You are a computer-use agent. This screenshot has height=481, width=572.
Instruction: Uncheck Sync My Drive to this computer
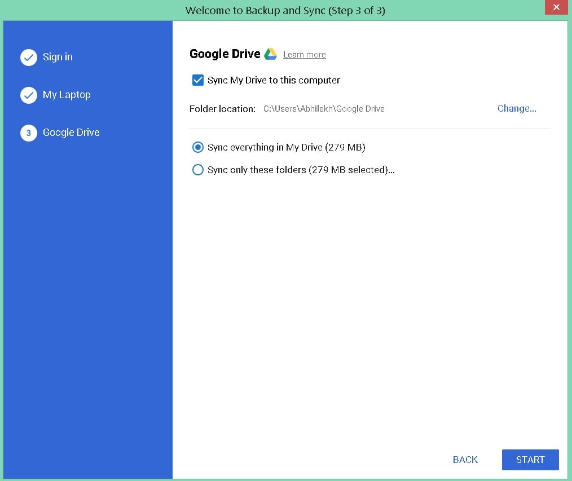(198, 80)
